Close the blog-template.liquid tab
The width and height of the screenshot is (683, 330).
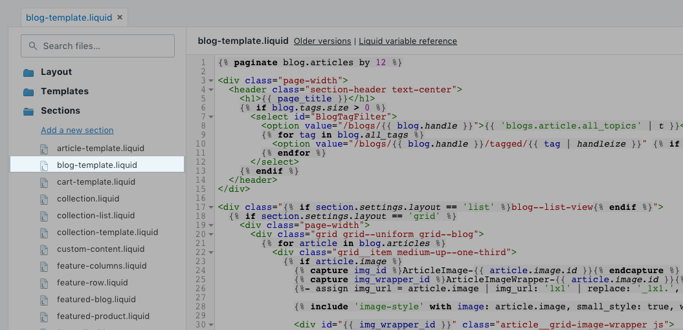coord(120,18)
